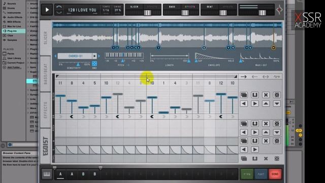Switch to the EFFECTS side tab
This screenshot has height=183, width=325.
pos(46,110)
